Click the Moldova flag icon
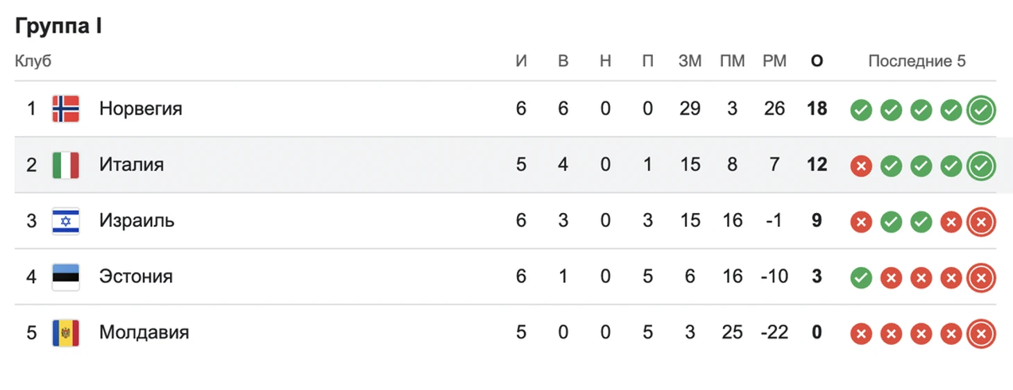 tap(66, 333)
